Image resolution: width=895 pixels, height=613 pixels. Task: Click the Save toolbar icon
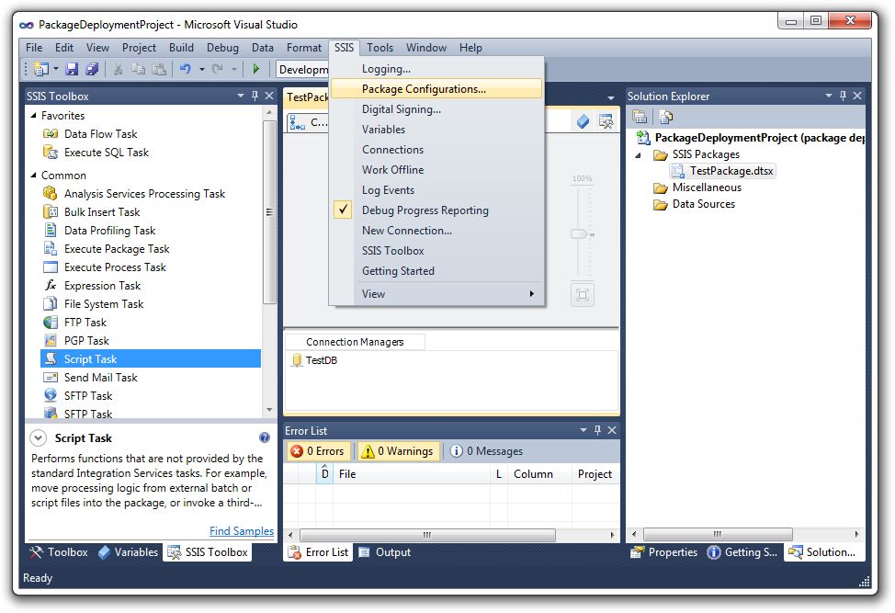pos(72,70)
